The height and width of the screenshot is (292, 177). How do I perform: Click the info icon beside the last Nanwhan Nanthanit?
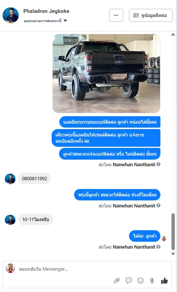pyautogui.click(x=158, y=247)
